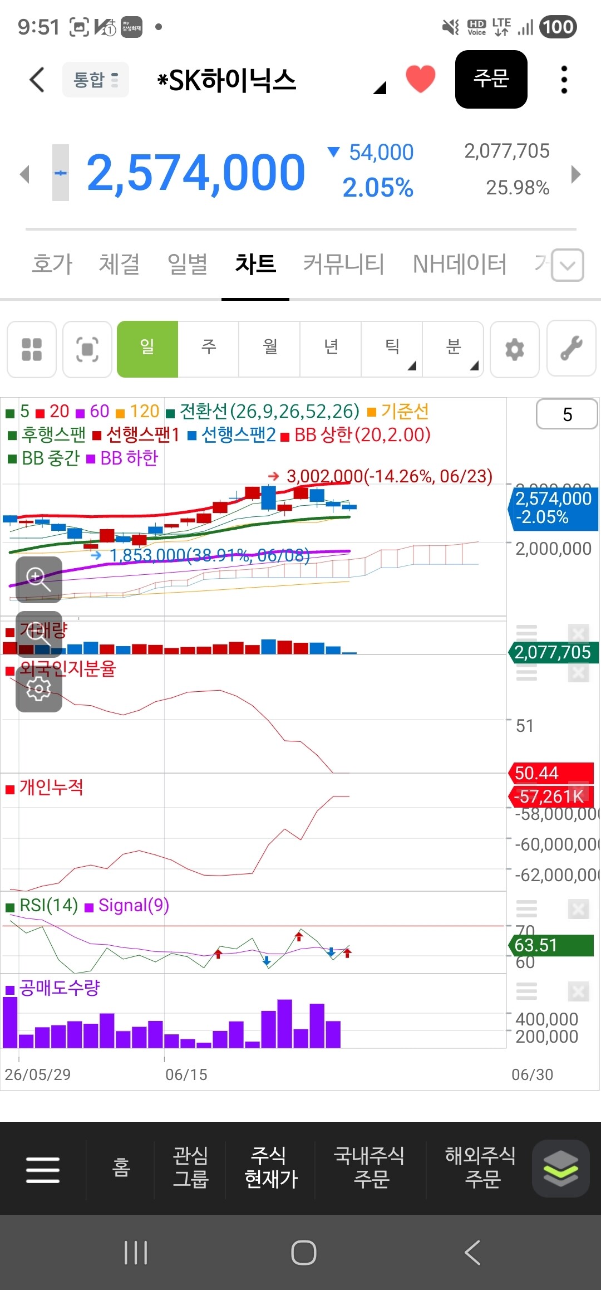
Task: Open 주식현재가 in bottom bar
Action: 270,1168
